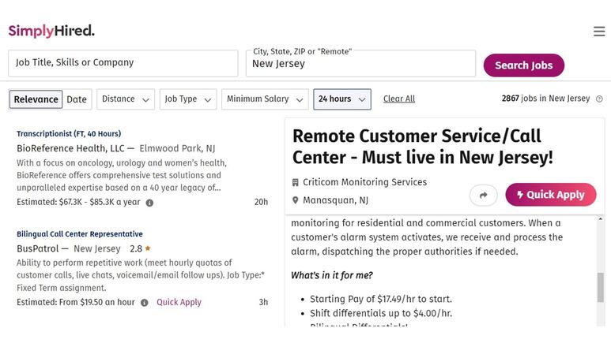Click BioReference Health, LLC company name

pyautogui.click(x=70, y=148)
